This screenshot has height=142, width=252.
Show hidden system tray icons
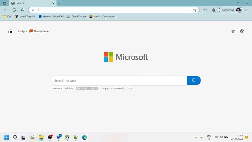pyautogui.click(x=196, y=137)
